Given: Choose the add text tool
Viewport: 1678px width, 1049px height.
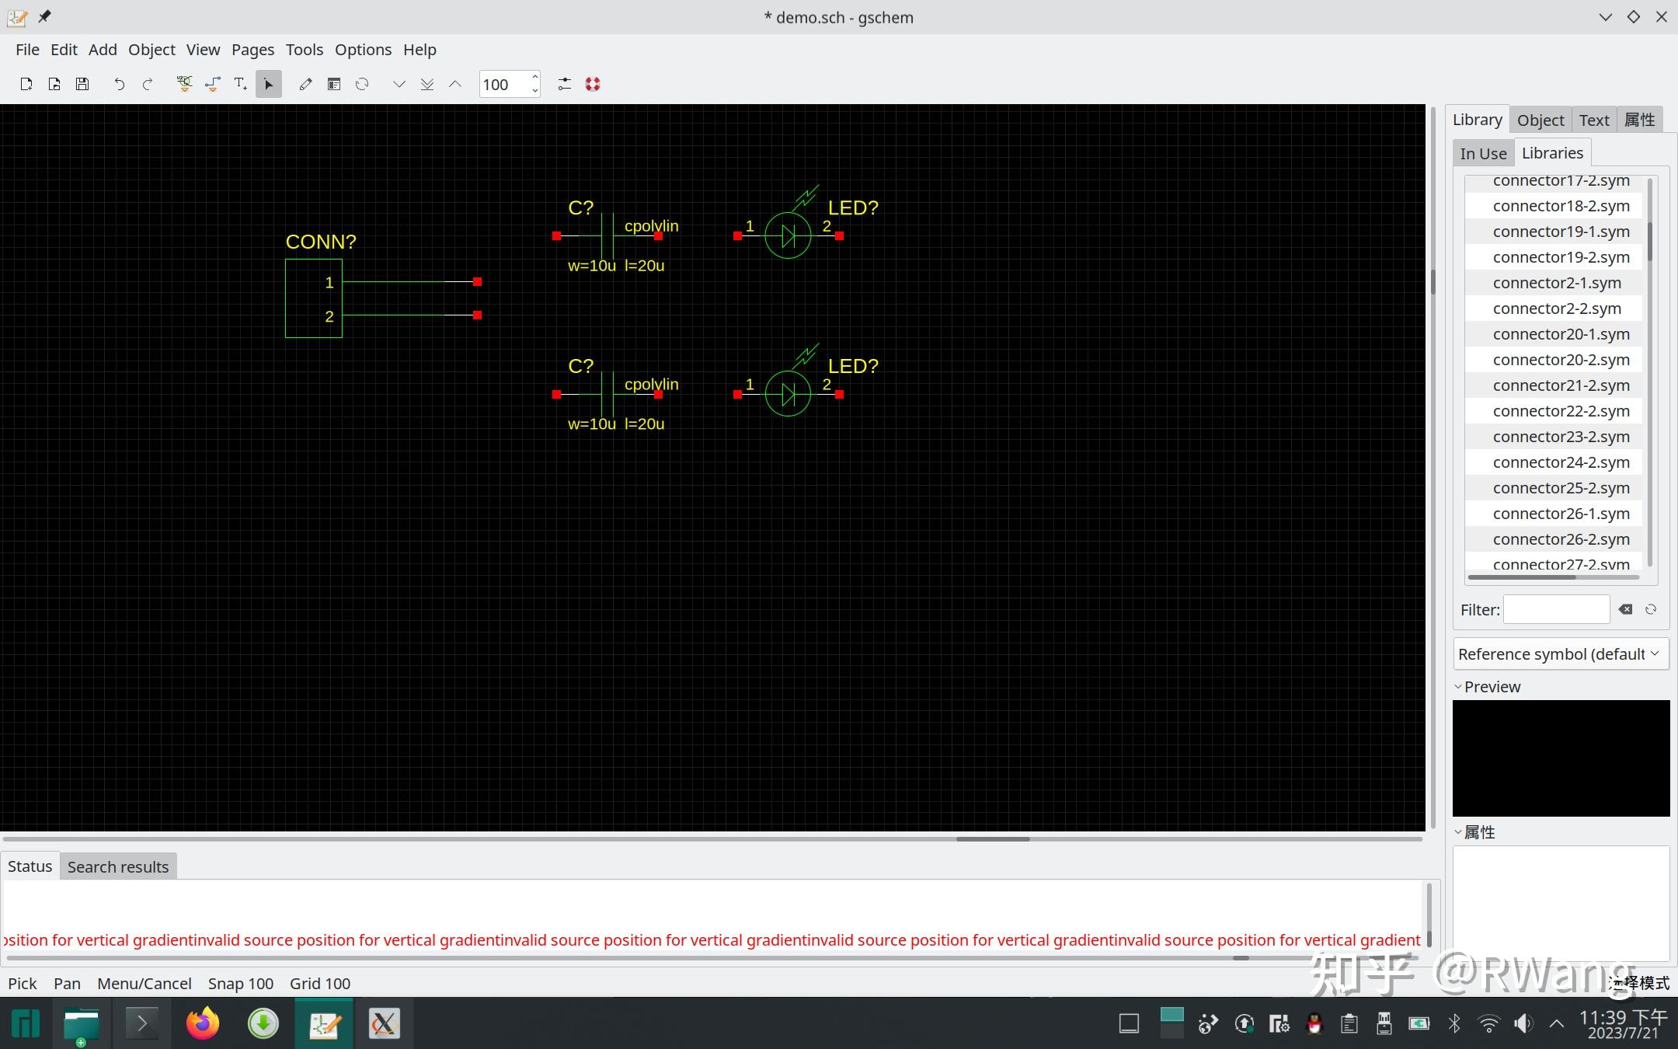Looking at the screenshot, I should pos(240,84).
